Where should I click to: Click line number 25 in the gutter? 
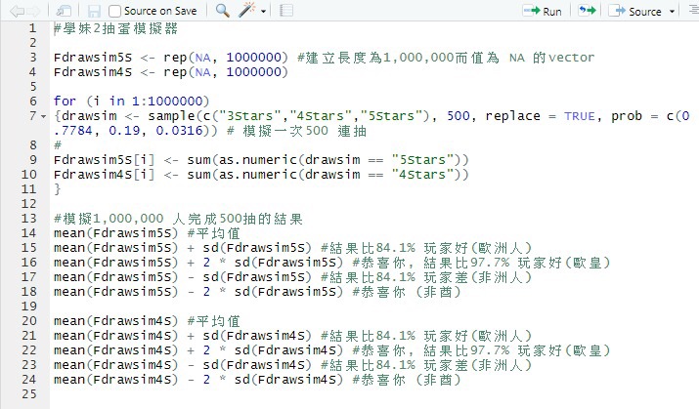point(29,393)
